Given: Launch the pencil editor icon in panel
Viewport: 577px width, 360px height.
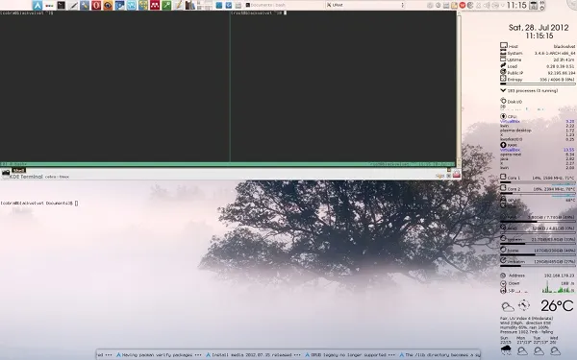Looking at the screenshot, I should pyautogui.click(x=178, y=5).
